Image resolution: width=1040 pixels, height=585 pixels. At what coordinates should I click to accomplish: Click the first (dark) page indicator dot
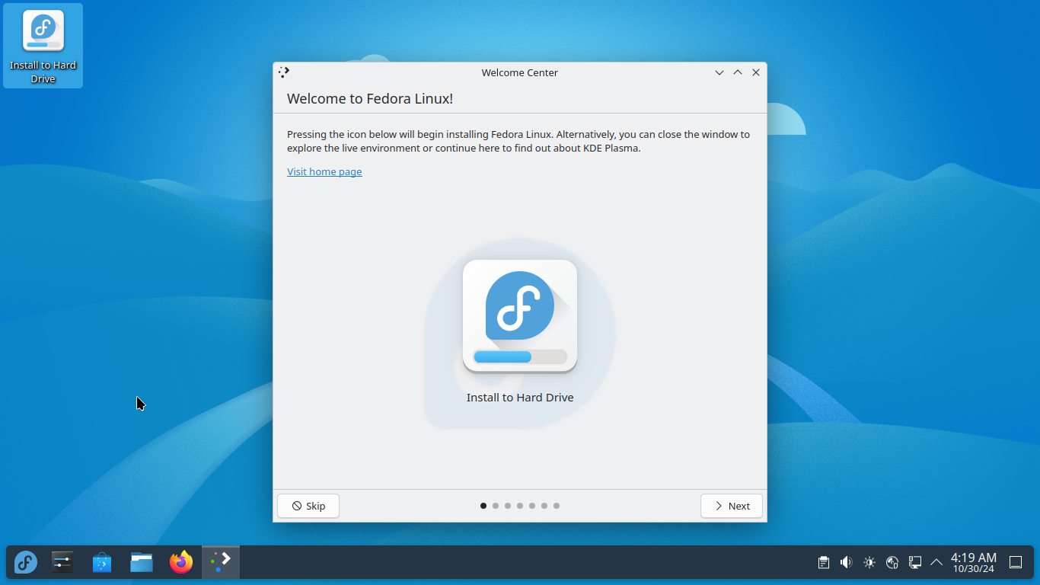(x=483, y=506)
